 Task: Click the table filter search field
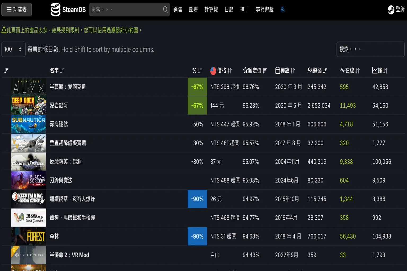(x=370, y=49)
